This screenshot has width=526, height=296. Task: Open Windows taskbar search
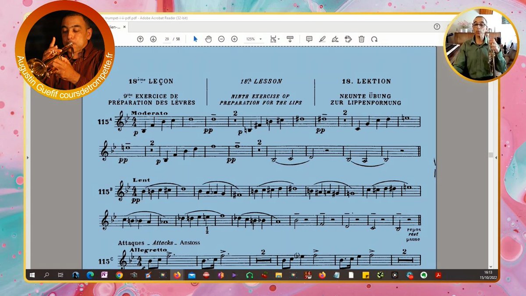point(46,275)
